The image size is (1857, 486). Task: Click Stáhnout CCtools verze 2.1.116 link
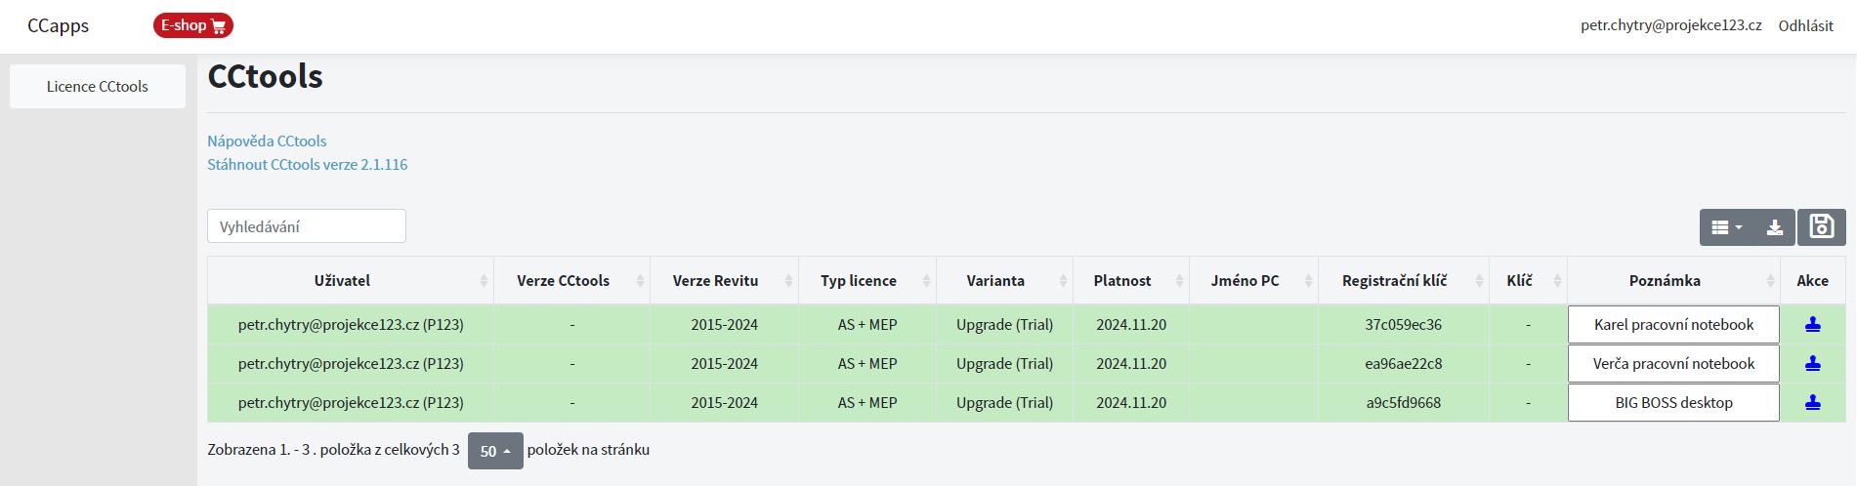(x=307, y=165)
